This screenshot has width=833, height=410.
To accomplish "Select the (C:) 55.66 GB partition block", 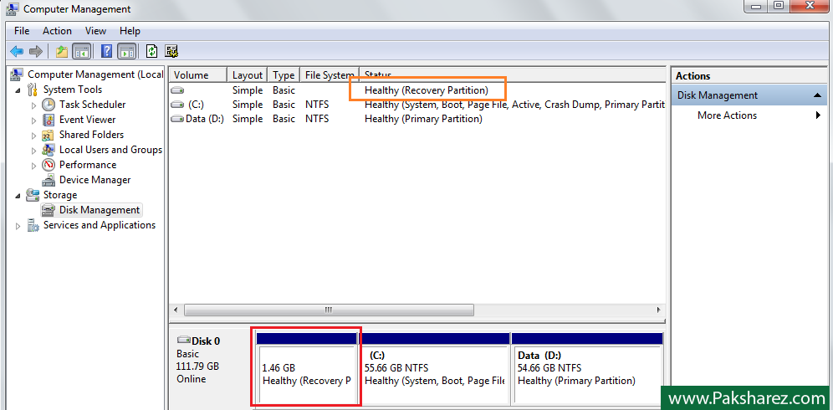I will (435, 368).
